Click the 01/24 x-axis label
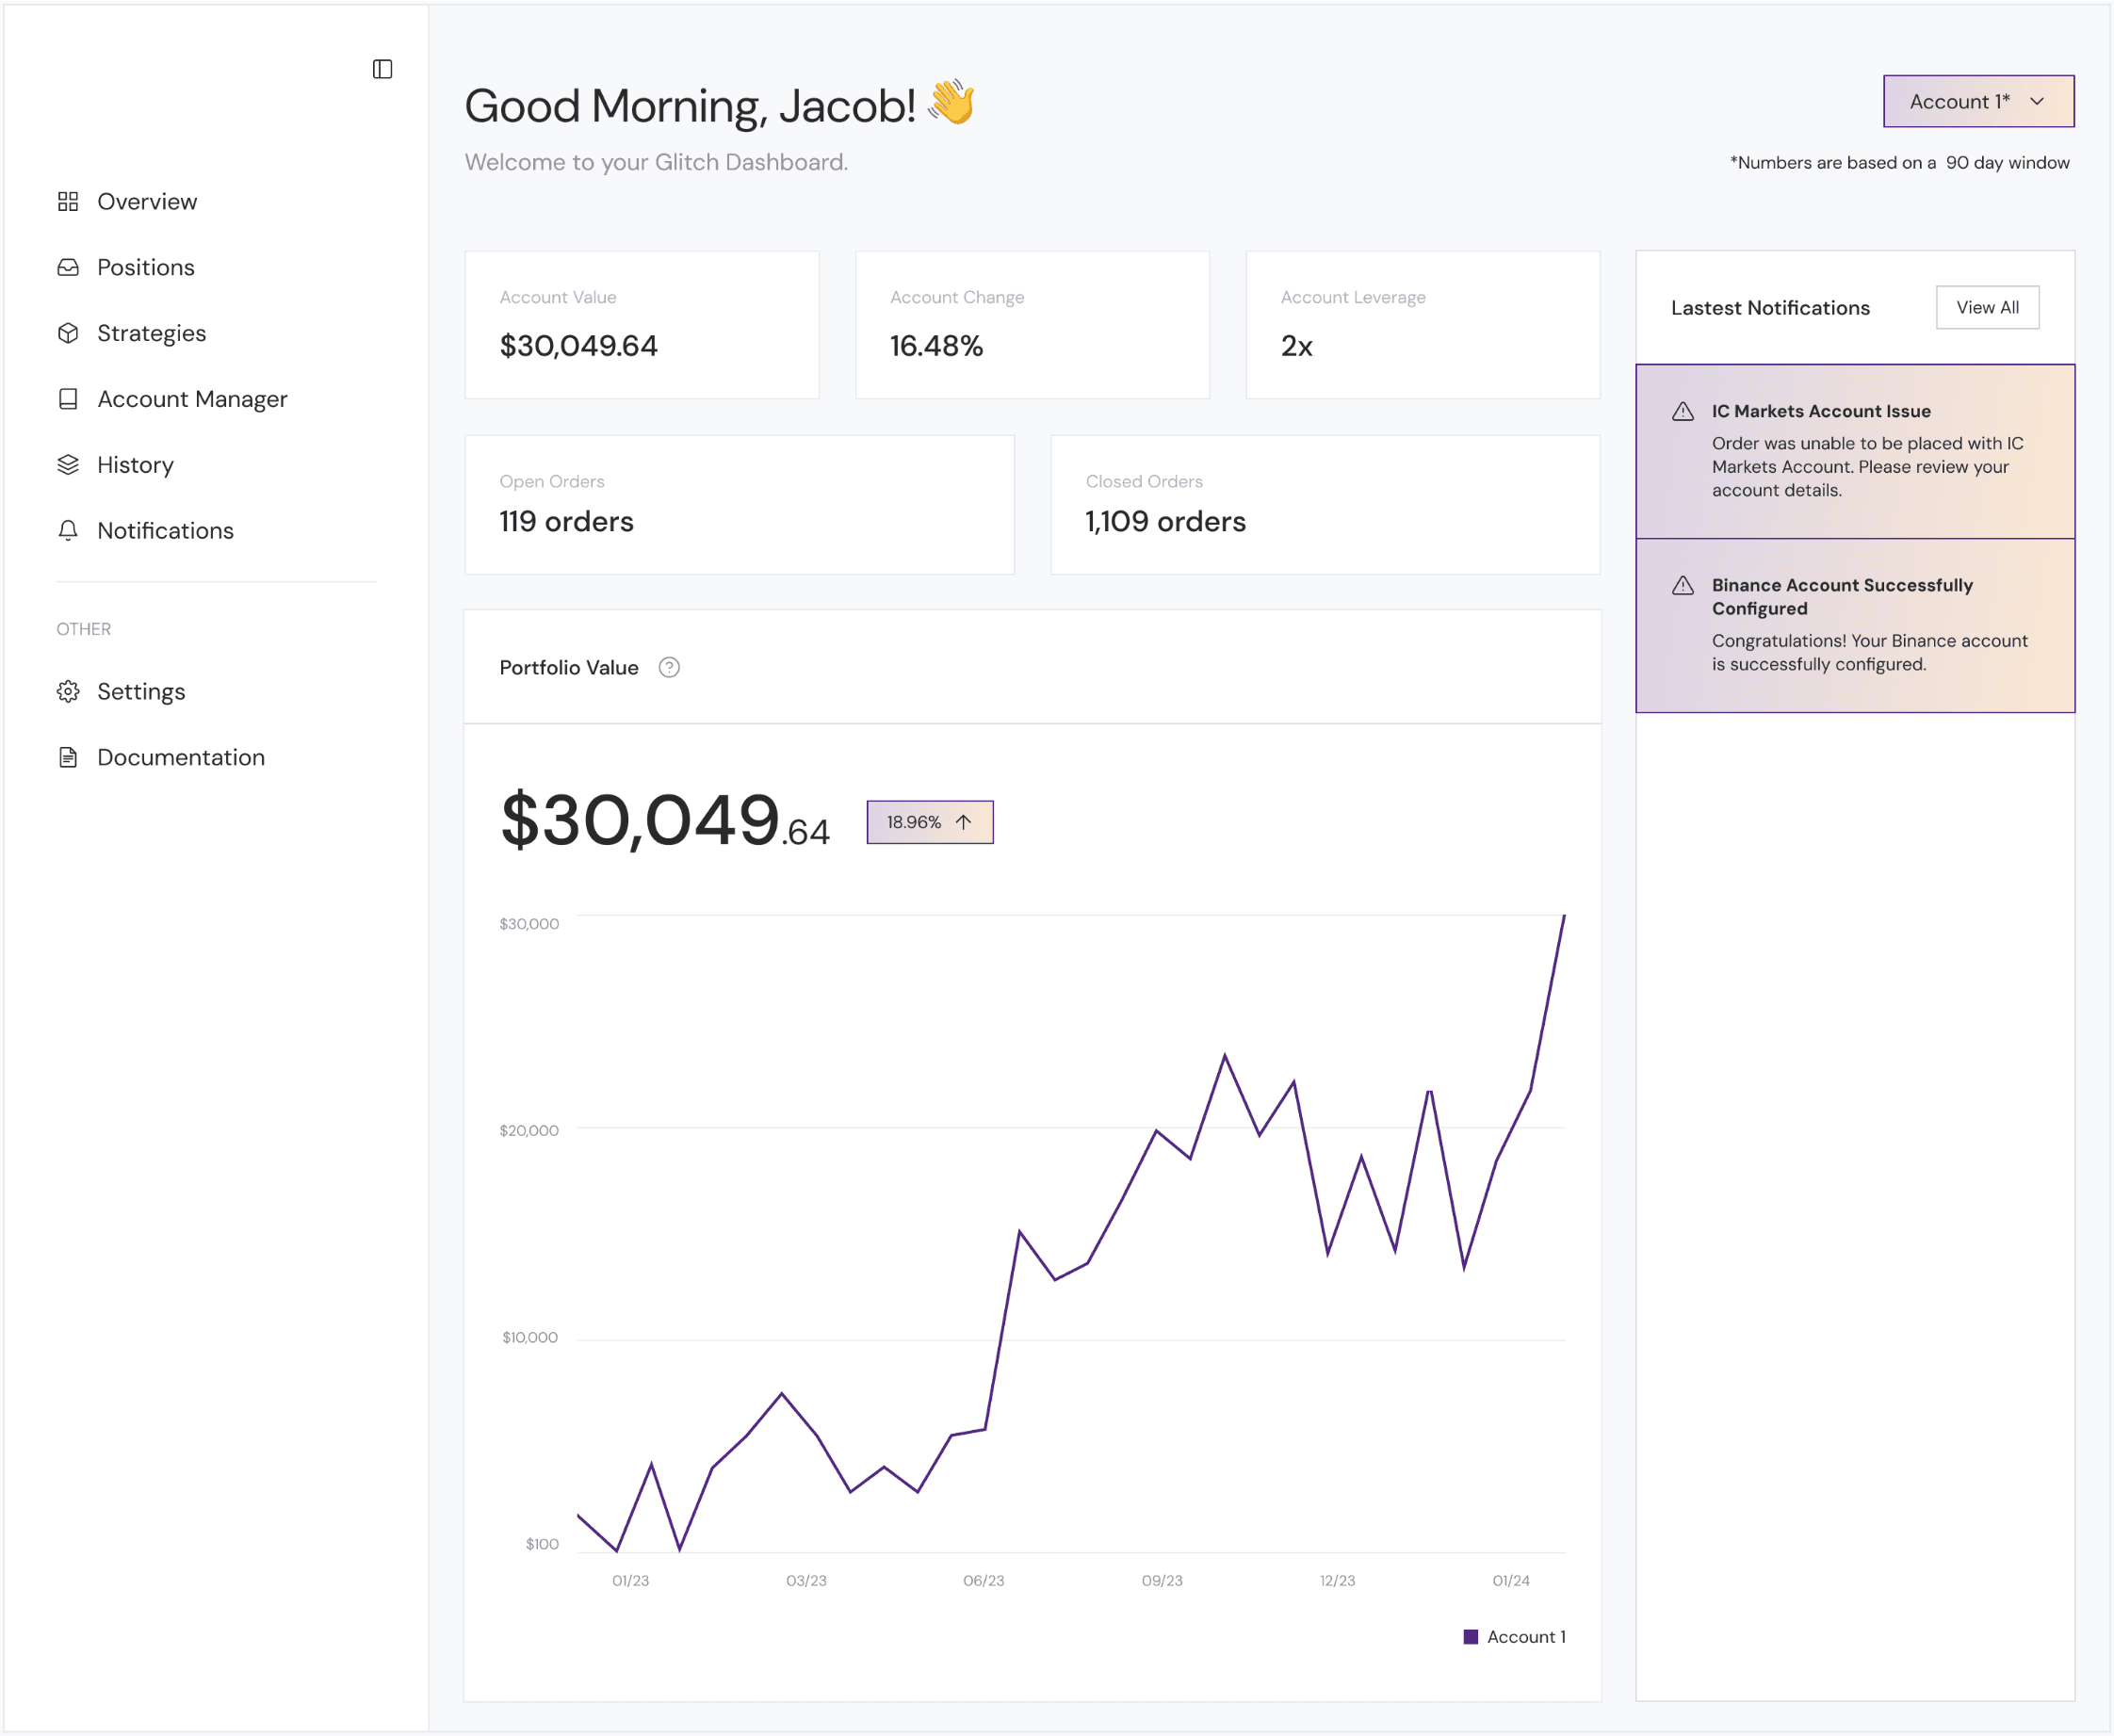 click(x=1511, y=1581)
